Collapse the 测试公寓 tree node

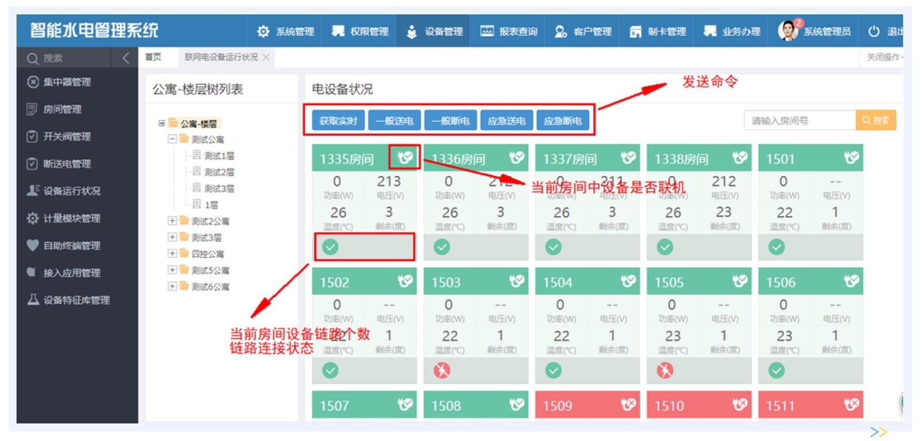click(172, 139)
